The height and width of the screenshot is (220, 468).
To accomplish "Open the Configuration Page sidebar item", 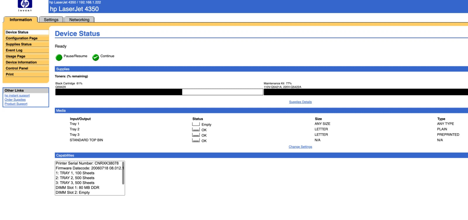I will 27,38.
